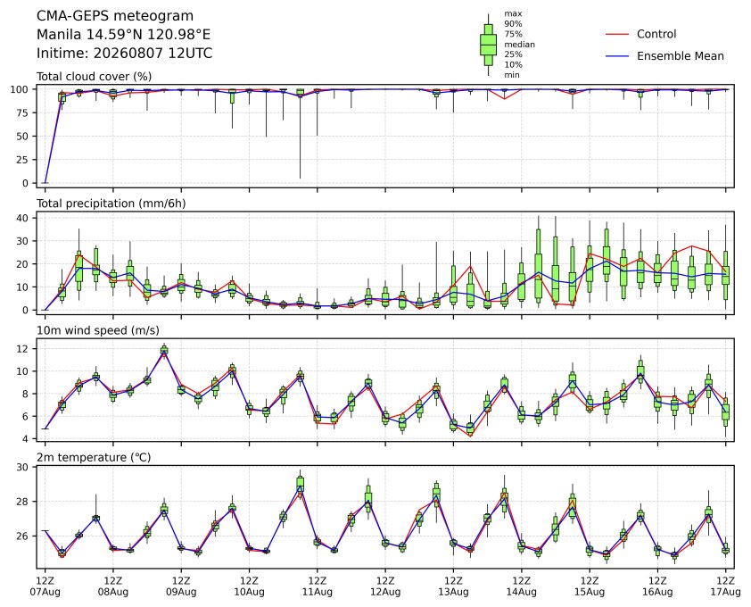The image size is (751, 607).
Task: Click the 28 tick on temperature axis
Action: pyautogui.click(x=23, y=502)
